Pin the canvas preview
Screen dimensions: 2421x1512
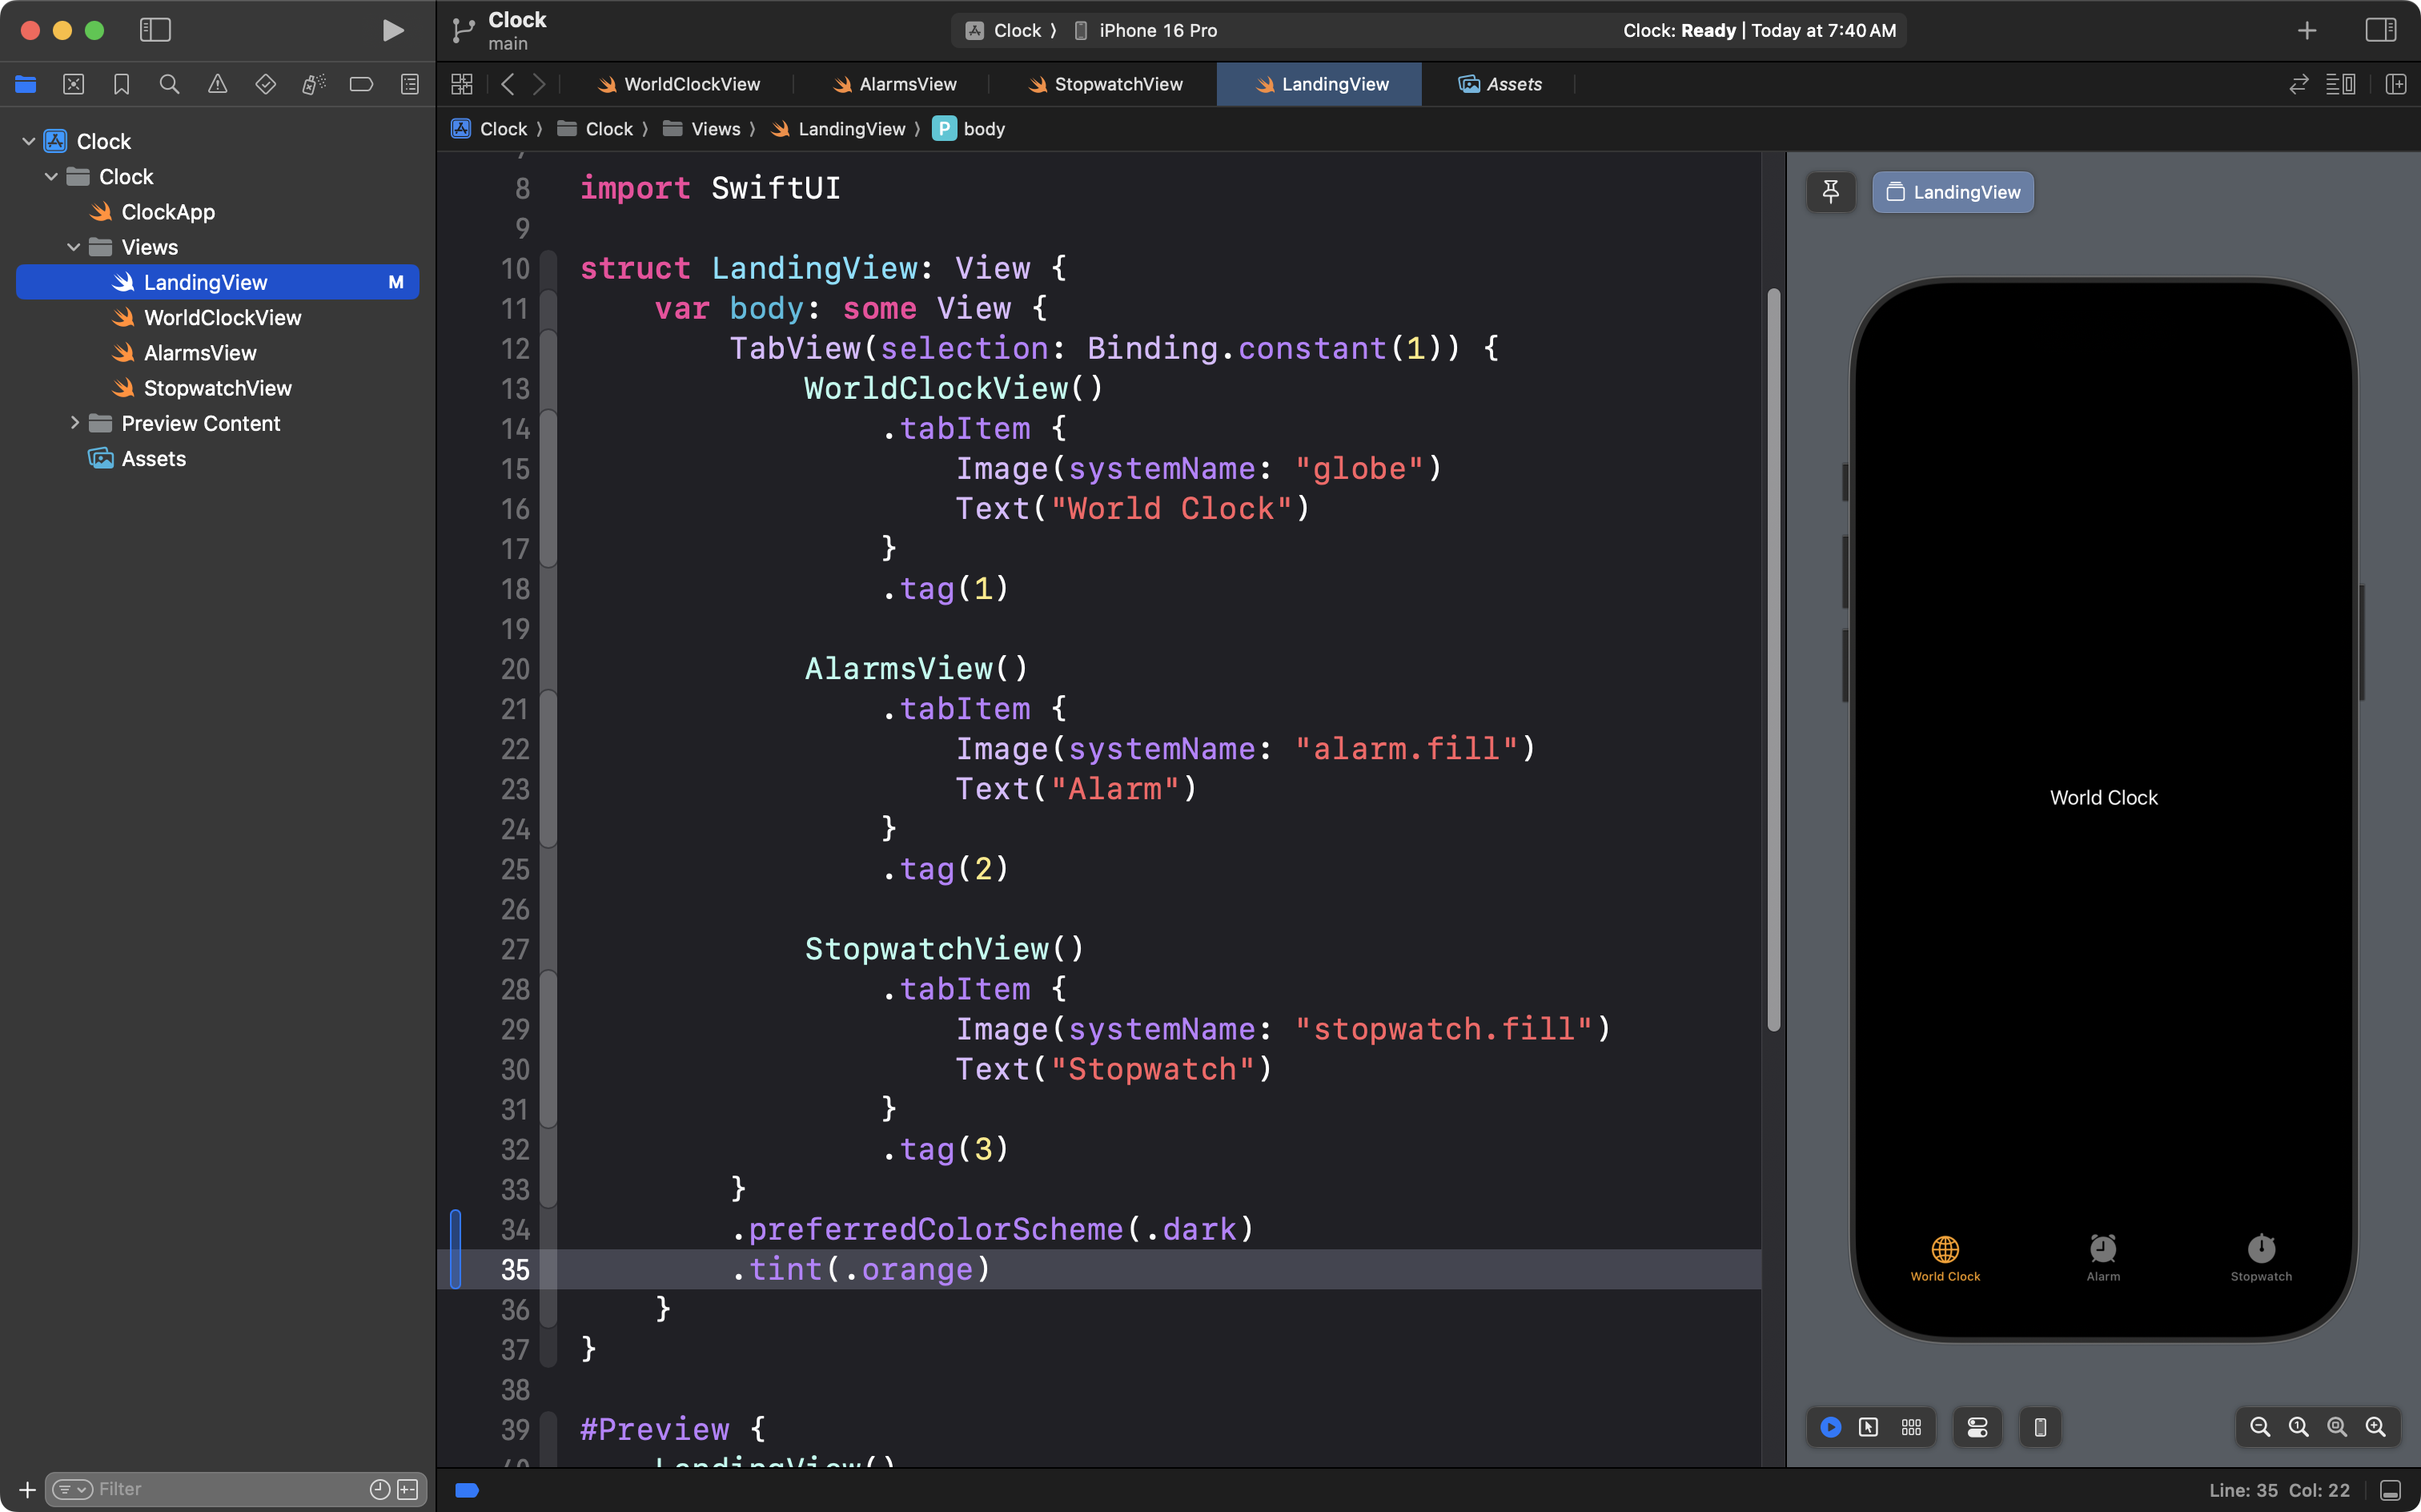click(x=1830, y=192)
